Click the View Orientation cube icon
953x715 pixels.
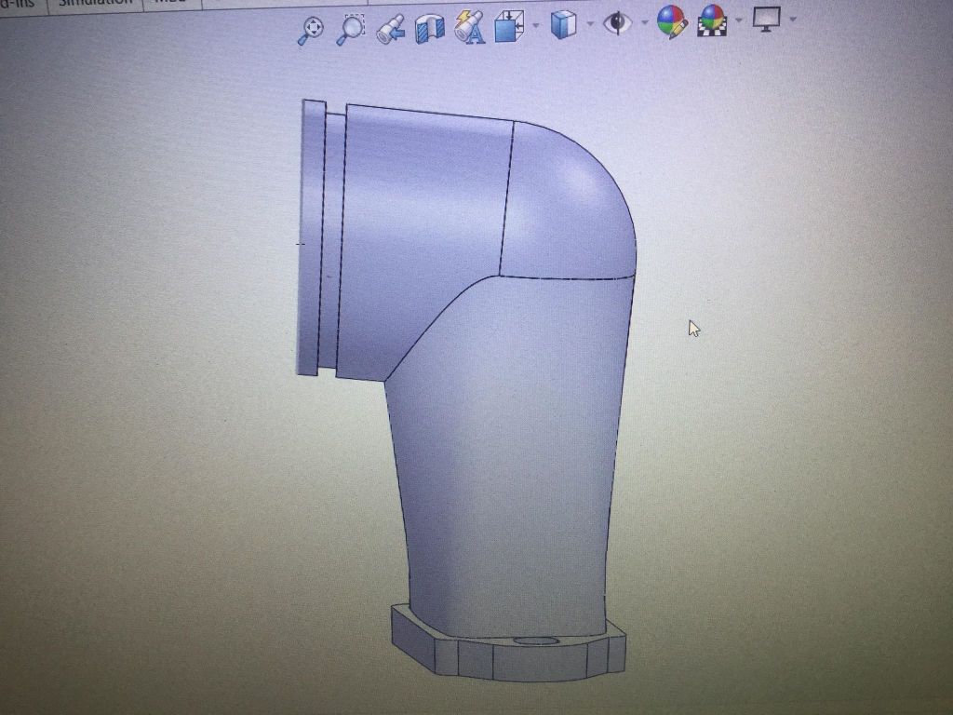(509, 26)
